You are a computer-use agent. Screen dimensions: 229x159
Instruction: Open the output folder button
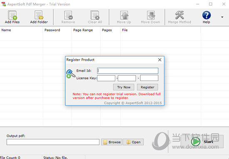pos(133,142)
